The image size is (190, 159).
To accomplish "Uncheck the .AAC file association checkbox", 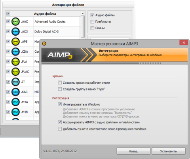I will tap(8, 21).
